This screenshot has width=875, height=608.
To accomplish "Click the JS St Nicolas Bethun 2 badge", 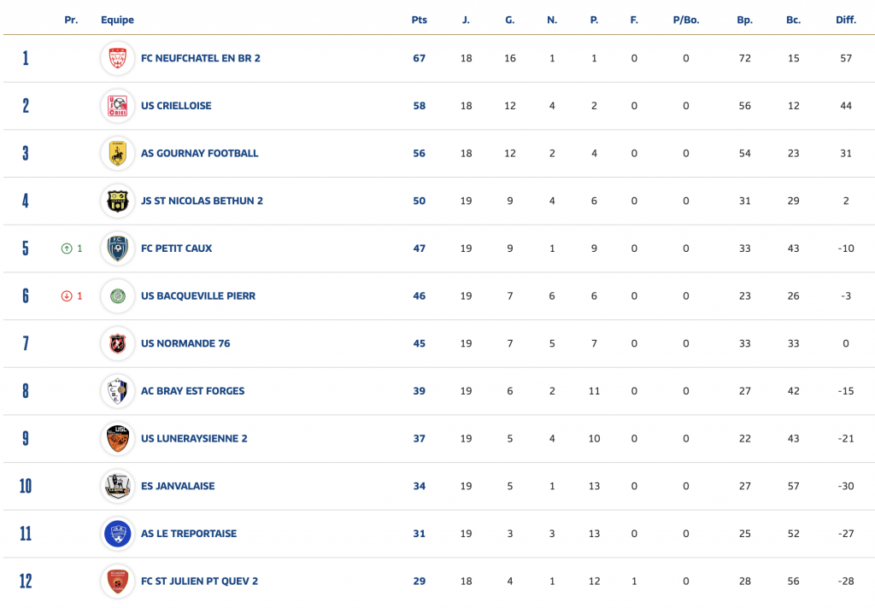I will [117, 202].
